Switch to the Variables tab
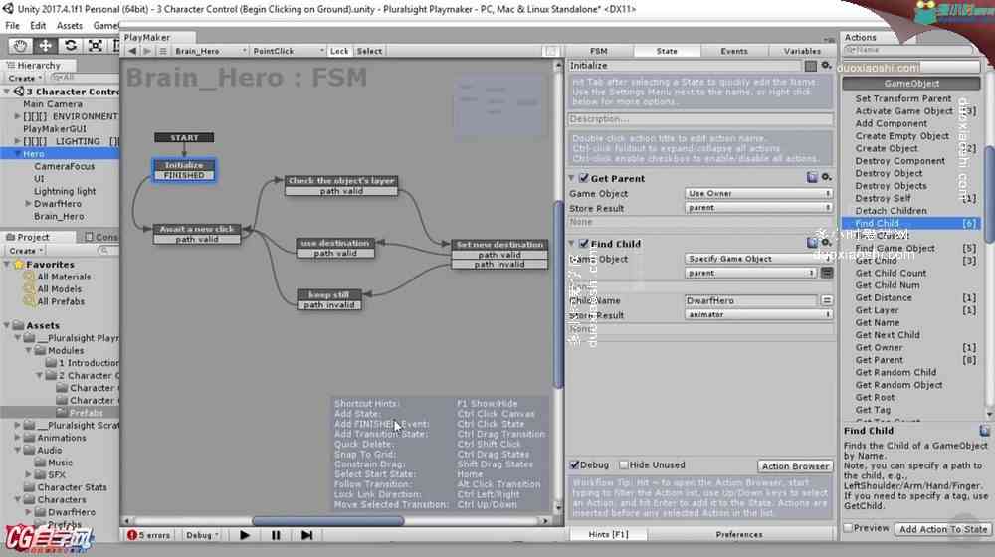This screenshot has width=995, height=557. click(x=802, y=51)
